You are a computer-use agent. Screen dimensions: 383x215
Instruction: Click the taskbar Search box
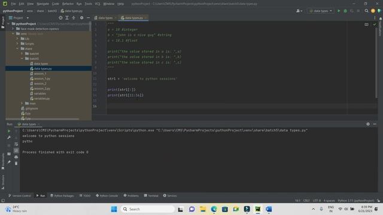point(147,209)
